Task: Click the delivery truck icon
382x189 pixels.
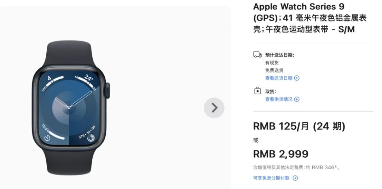Action: pyautogui.click(x=257, y=54)
